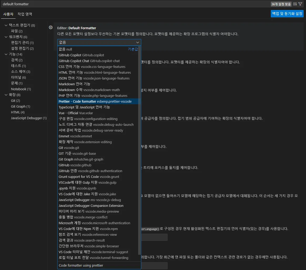Open Git Graph (1) extension settings

pos(20,106)
